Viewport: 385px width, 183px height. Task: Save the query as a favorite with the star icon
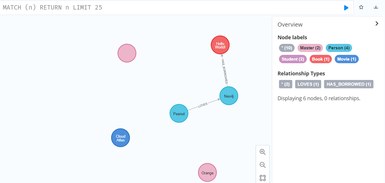tap(361, 8)
